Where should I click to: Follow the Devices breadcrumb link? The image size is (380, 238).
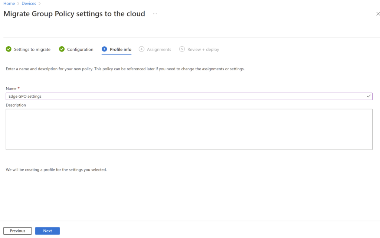point(29,3)
